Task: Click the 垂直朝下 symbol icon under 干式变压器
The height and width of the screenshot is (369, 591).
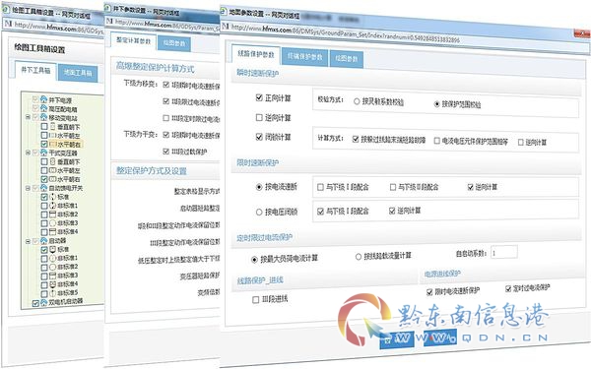Action: click(x=53, y=161)
